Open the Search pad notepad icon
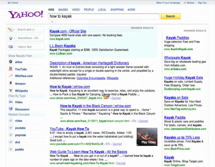The height and width of the screenshot is (167, 215). (10, 29)
